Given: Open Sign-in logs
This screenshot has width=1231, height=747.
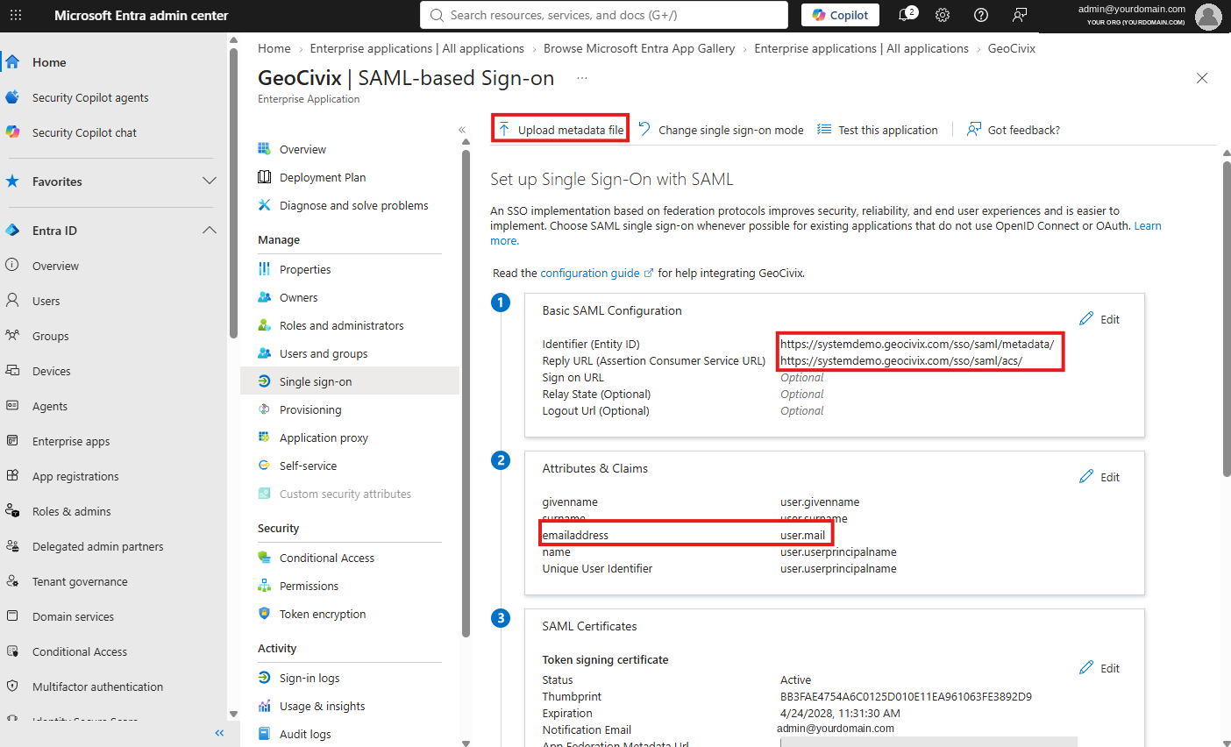Looking at the screenshot, I should (310, 678).
